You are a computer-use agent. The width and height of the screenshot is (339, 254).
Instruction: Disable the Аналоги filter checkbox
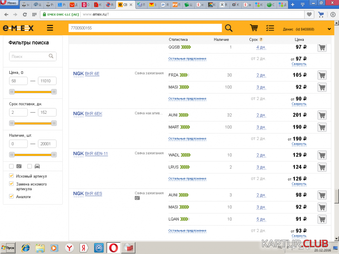click(12, 196)
